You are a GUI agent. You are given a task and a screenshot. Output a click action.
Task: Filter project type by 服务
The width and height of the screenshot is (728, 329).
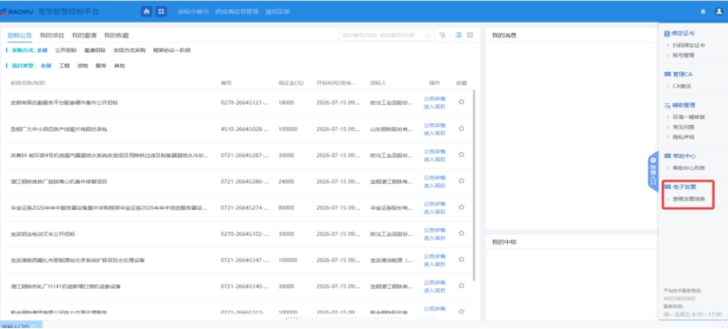(x=101, y=66)
